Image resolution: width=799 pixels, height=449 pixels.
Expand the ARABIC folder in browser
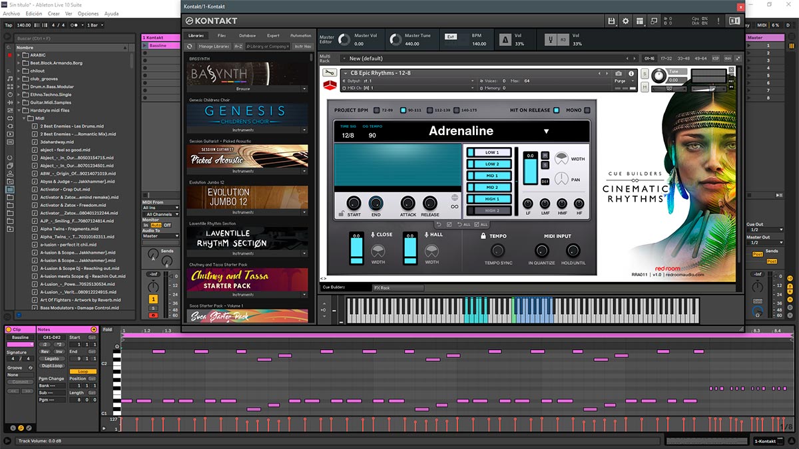19,55
